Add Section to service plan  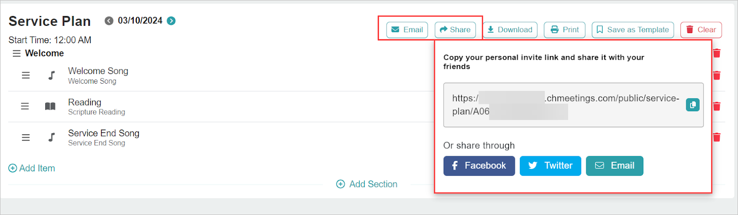[x=367, y=184]
